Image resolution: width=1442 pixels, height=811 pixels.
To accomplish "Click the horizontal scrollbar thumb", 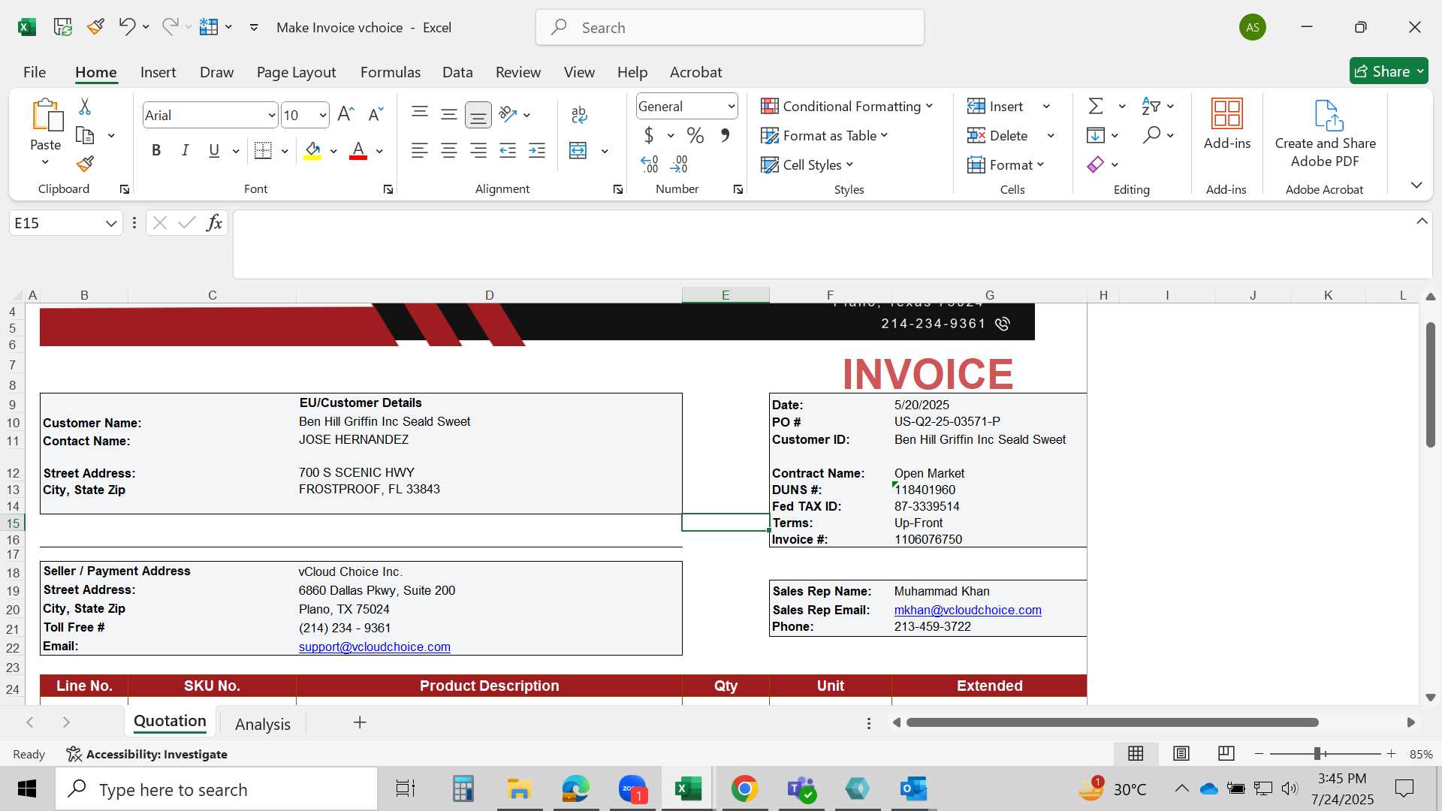I will 1112,722.
